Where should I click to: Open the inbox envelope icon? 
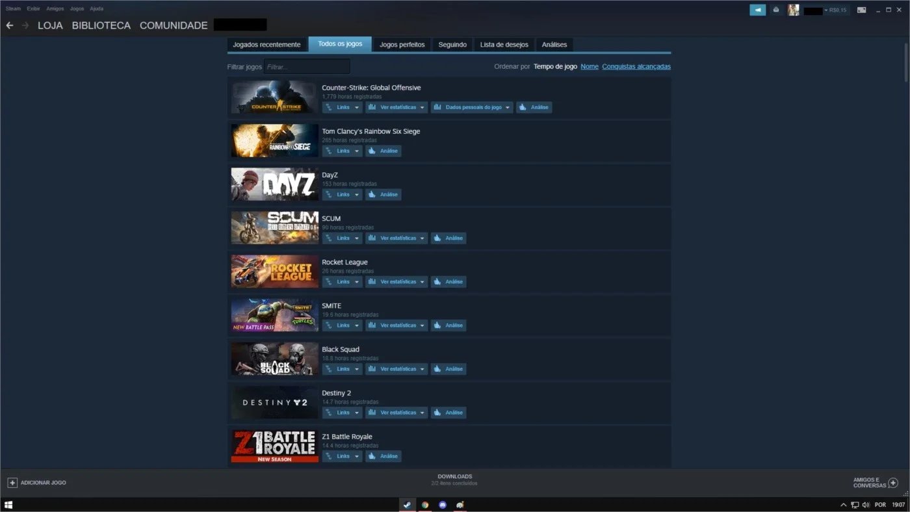776,10
